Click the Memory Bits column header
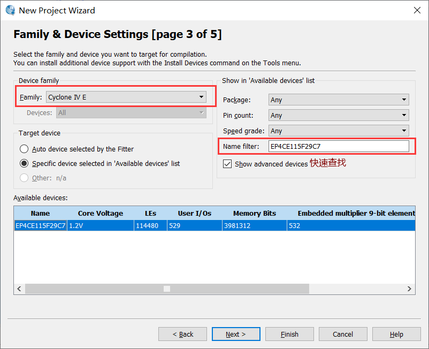This screenshot has width=429, height=349. point(255,213)
